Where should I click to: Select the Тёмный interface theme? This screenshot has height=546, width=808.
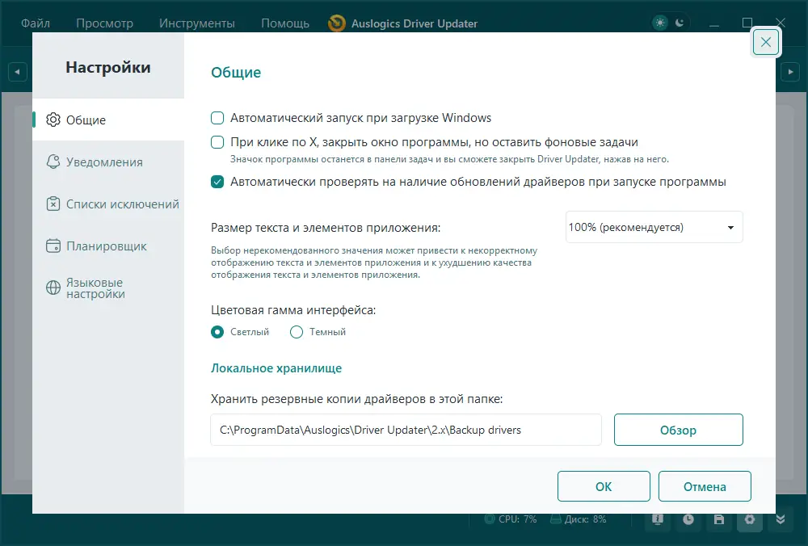[x=297, y=331]
